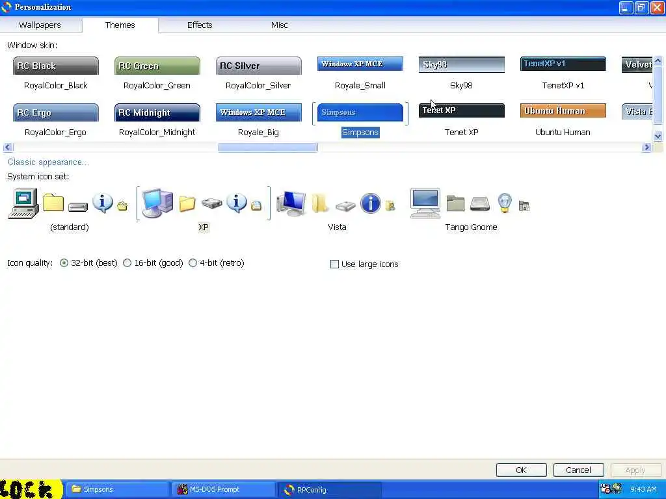This screenshot has height=499, width=666.
Task: Click the skin list scroll up arrow
Action: 658,61
